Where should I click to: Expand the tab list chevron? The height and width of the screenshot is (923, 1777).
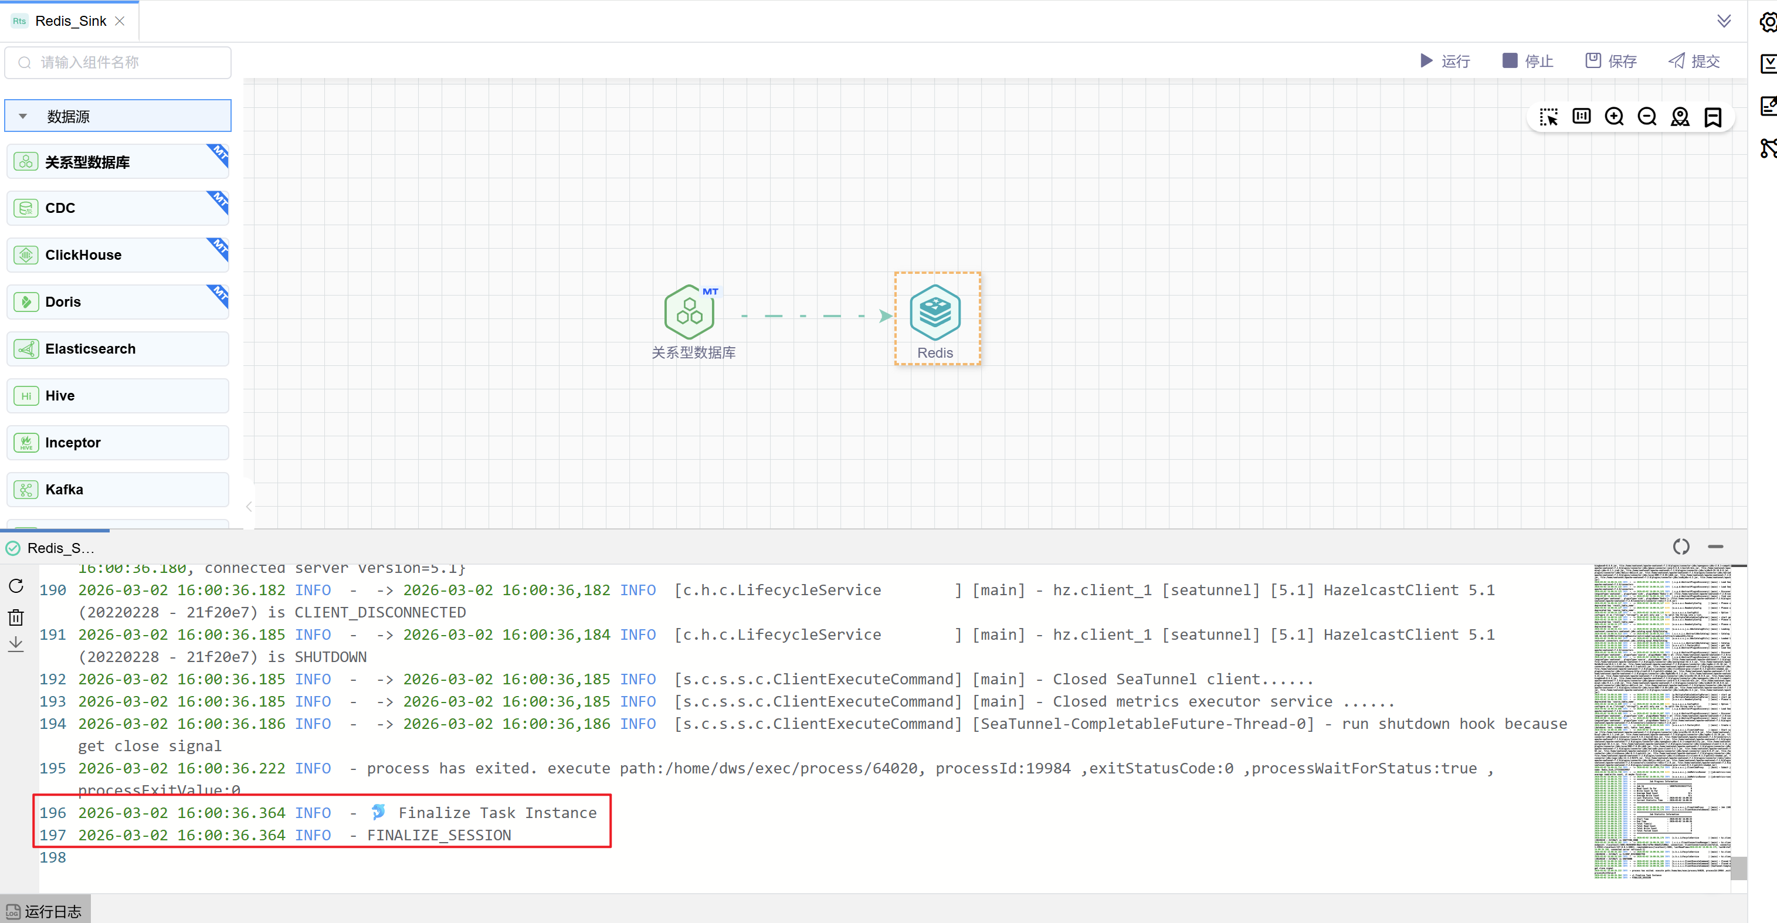click(x=1723, y=21)
